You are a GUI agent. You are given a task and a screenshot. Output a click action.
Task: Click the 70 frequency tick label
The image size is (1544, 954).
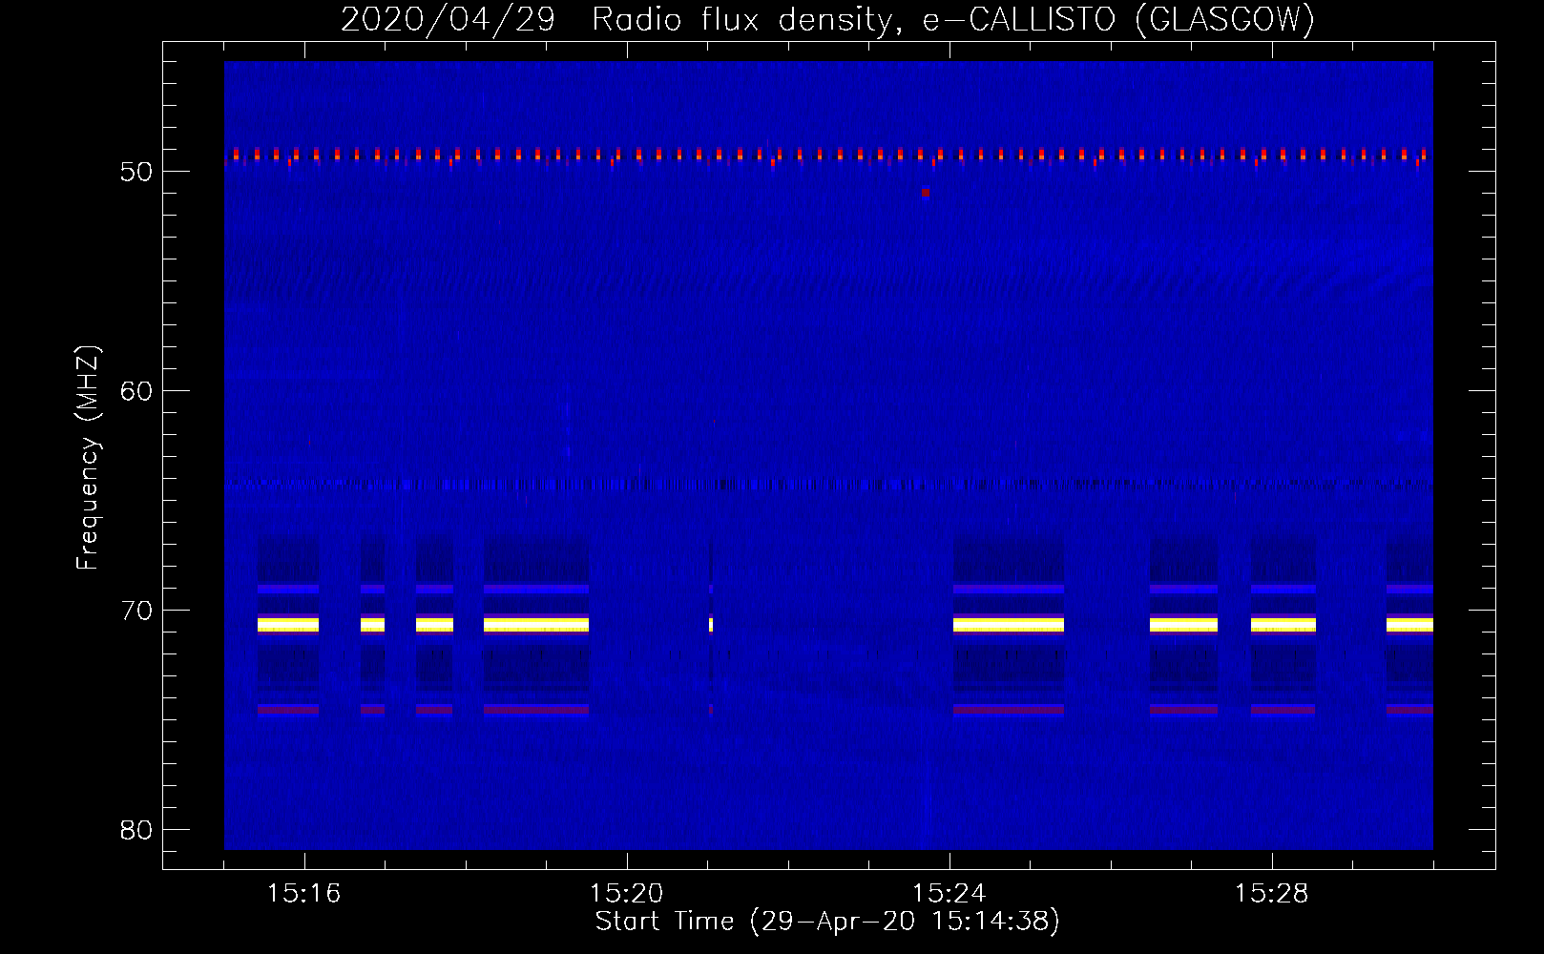[136, 611]
